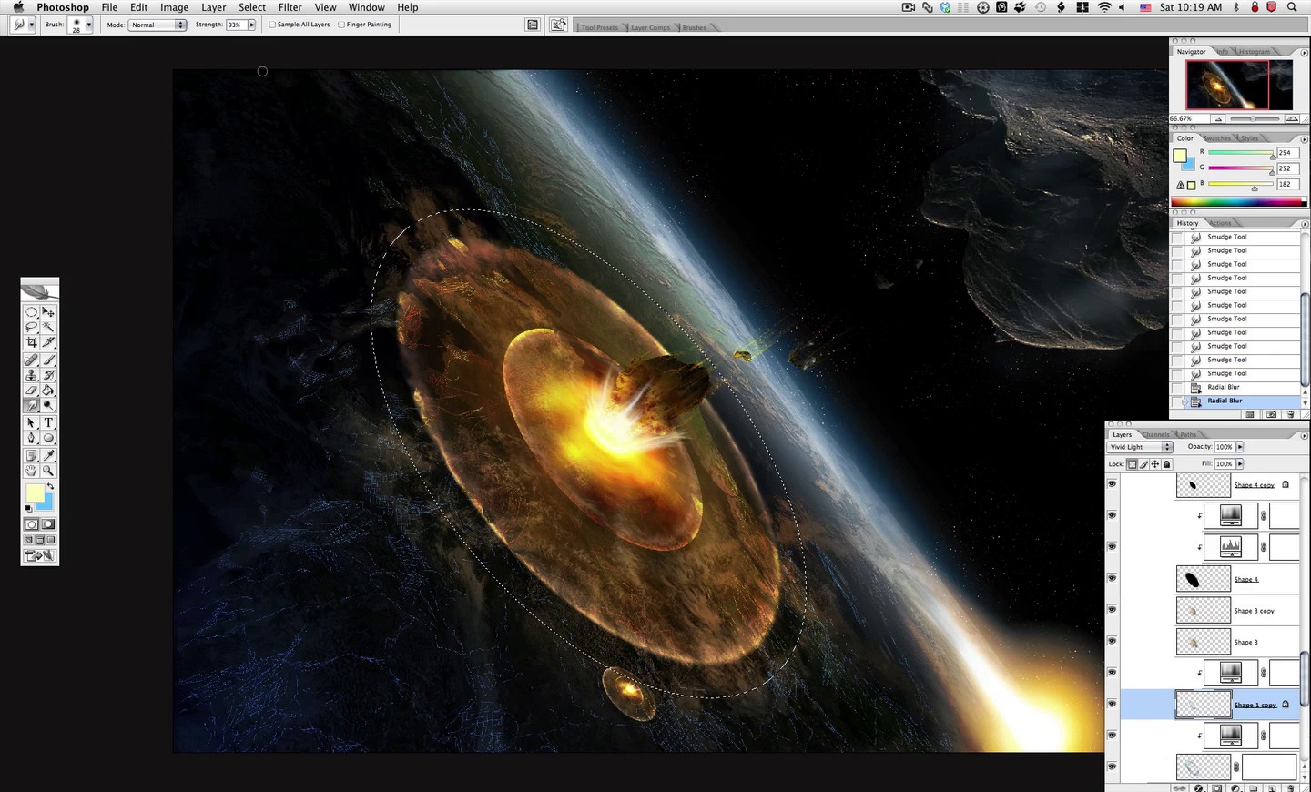
Task: Select the Elliptical Marquee tool
Action: 31,311
